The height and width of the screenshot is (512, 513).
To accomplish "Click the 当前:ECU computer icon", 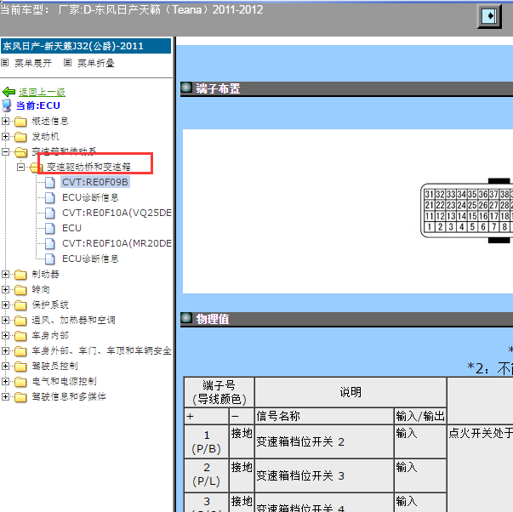I will [7, 105].
